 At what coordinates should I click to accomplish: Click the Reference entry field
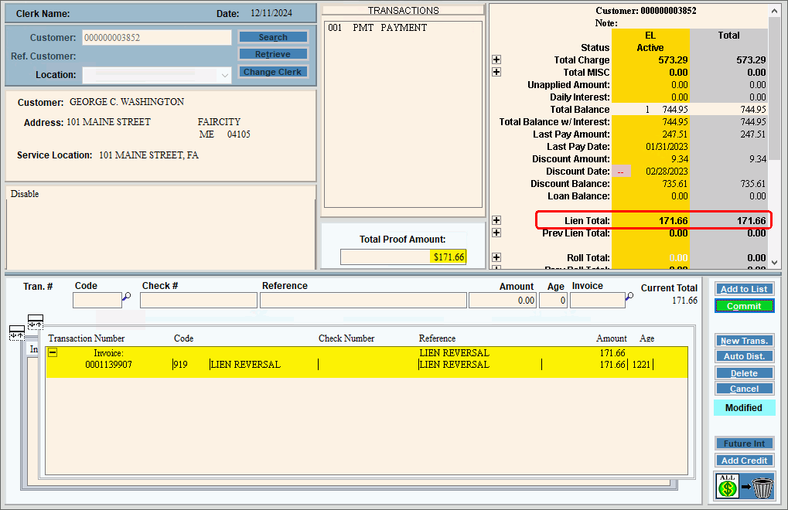tap(363, 300)
